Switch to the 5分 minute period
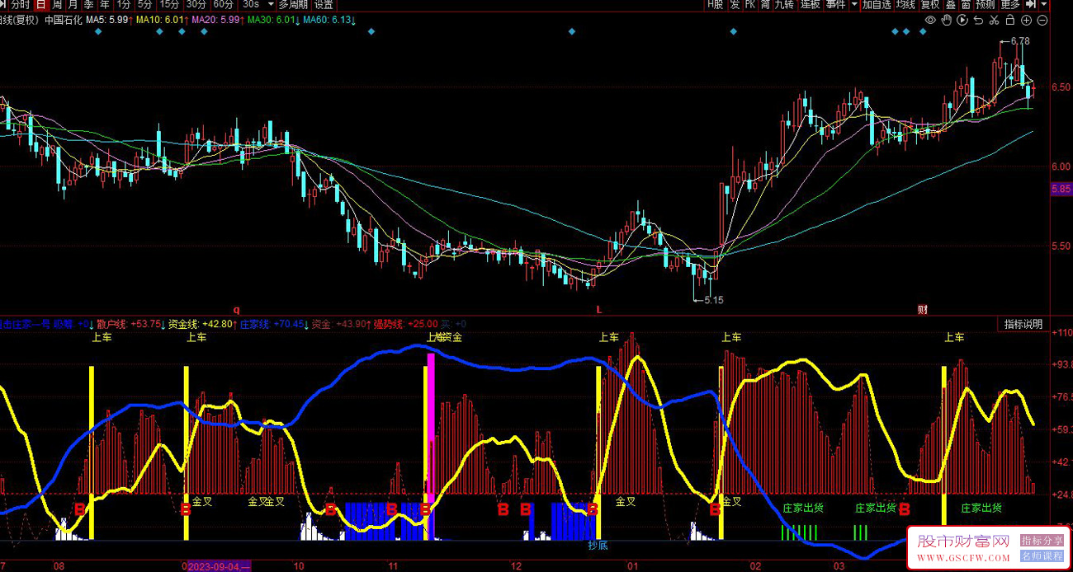The image size is (1073, 572). click(x=146, y=4)
